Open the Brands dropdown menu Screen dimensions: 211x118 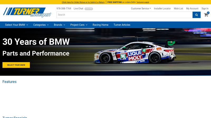[60, 25]
